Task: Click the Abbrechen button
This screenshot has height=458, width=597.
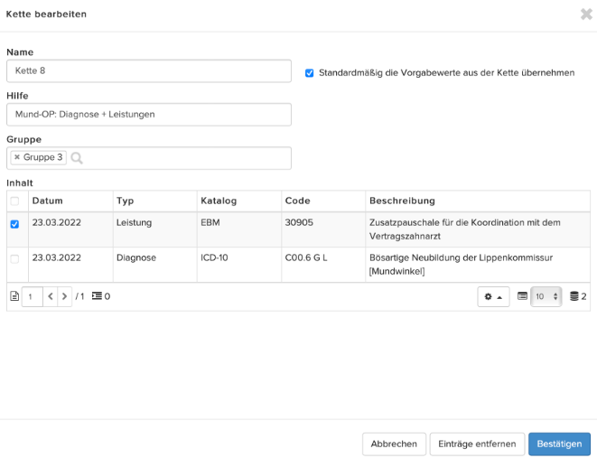Action: (394, 444)
